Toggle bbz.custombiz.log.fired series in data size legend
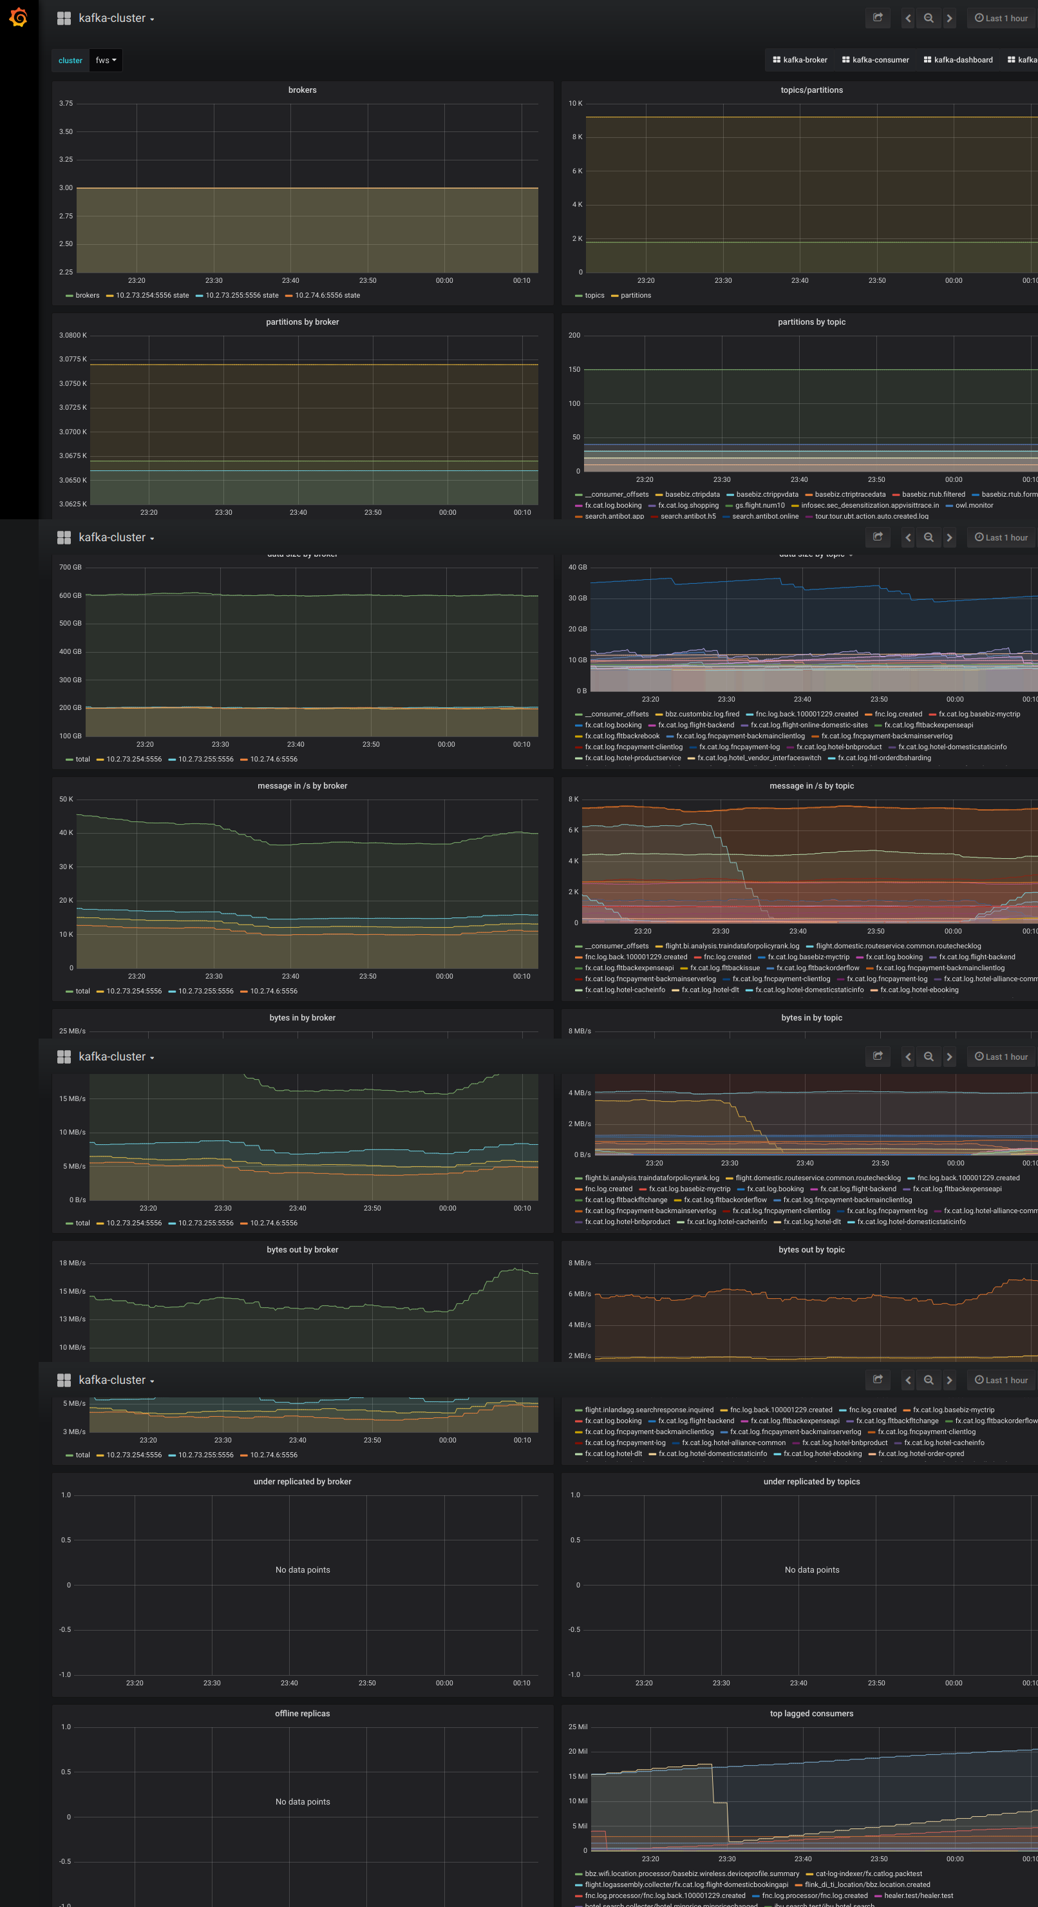 tap(702, 714)
